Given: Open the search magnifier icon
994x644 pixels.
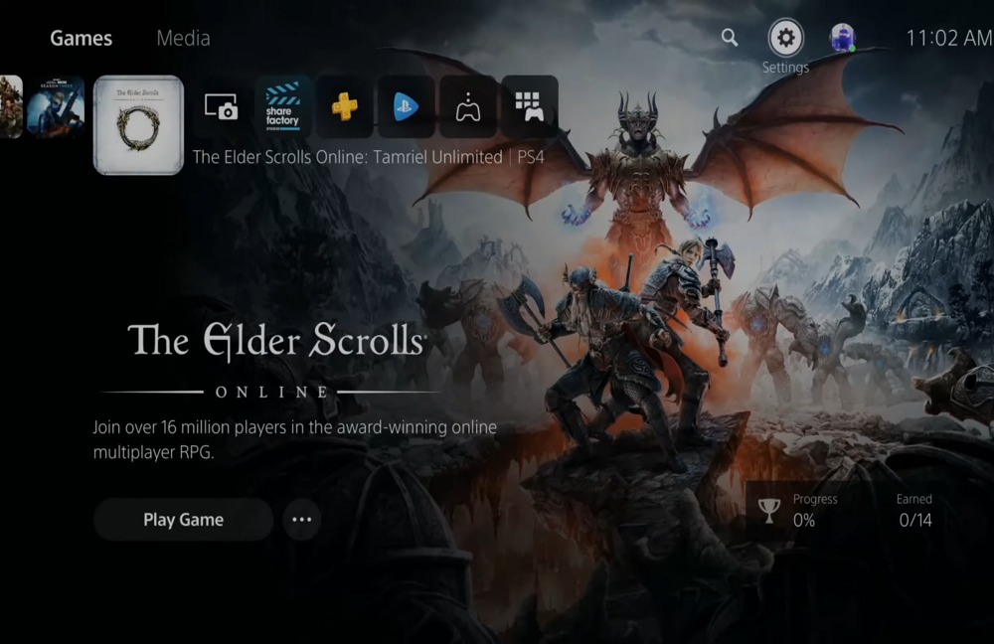Looking at the screenshot, I should pyautogui.click(x=730, y=38).
